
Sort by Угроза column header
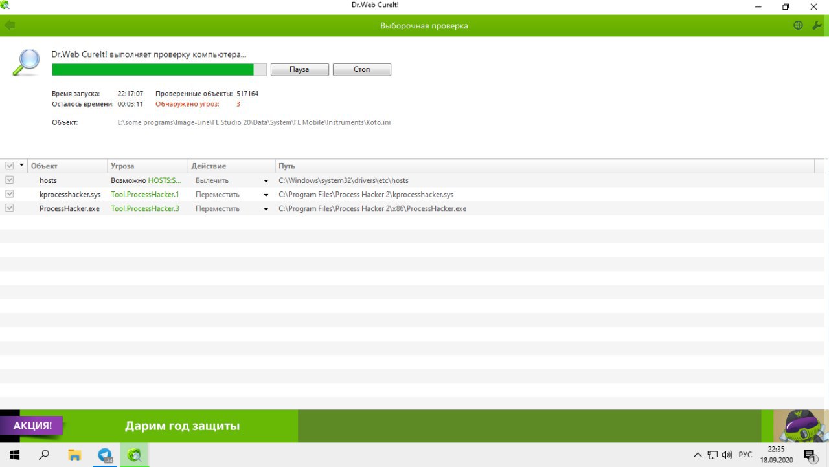pos(148,166)
